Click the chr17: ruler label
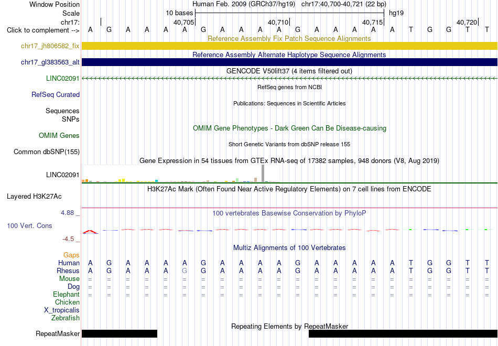This screenshot has width=498, height=346. (x=70, y=22)
